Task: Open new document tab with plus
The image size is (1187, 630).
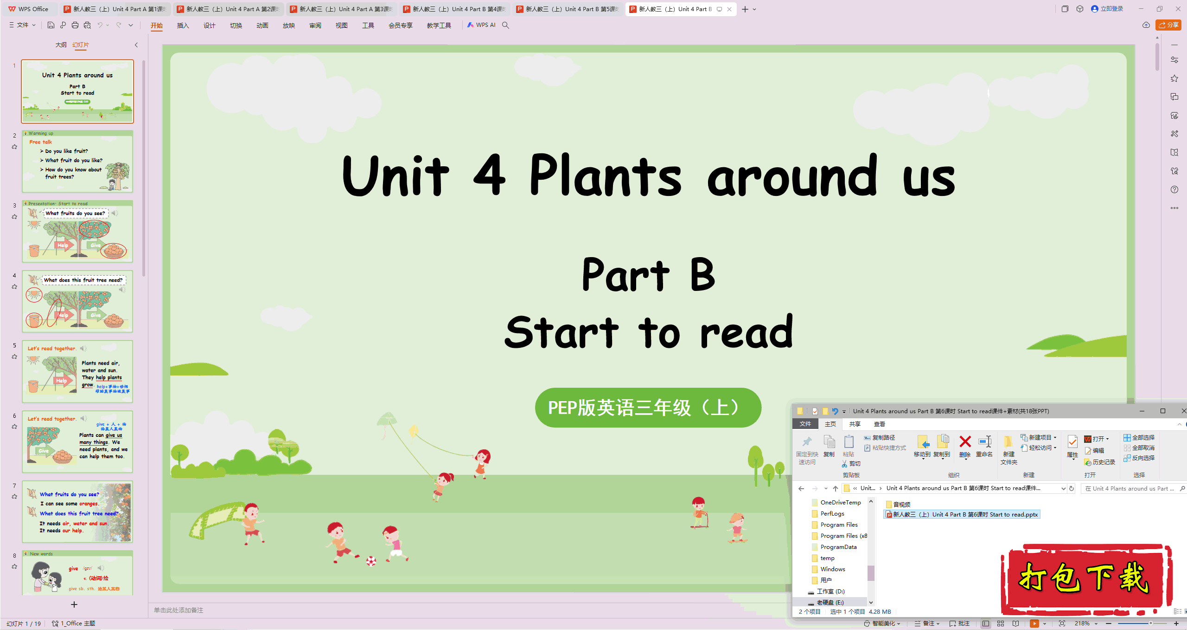Action: click(745, 9)
